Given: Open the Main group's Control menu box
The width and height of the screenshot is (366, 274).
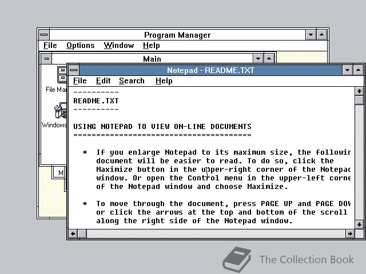Looking at the screenshot, I should click(x=46, y=58).
